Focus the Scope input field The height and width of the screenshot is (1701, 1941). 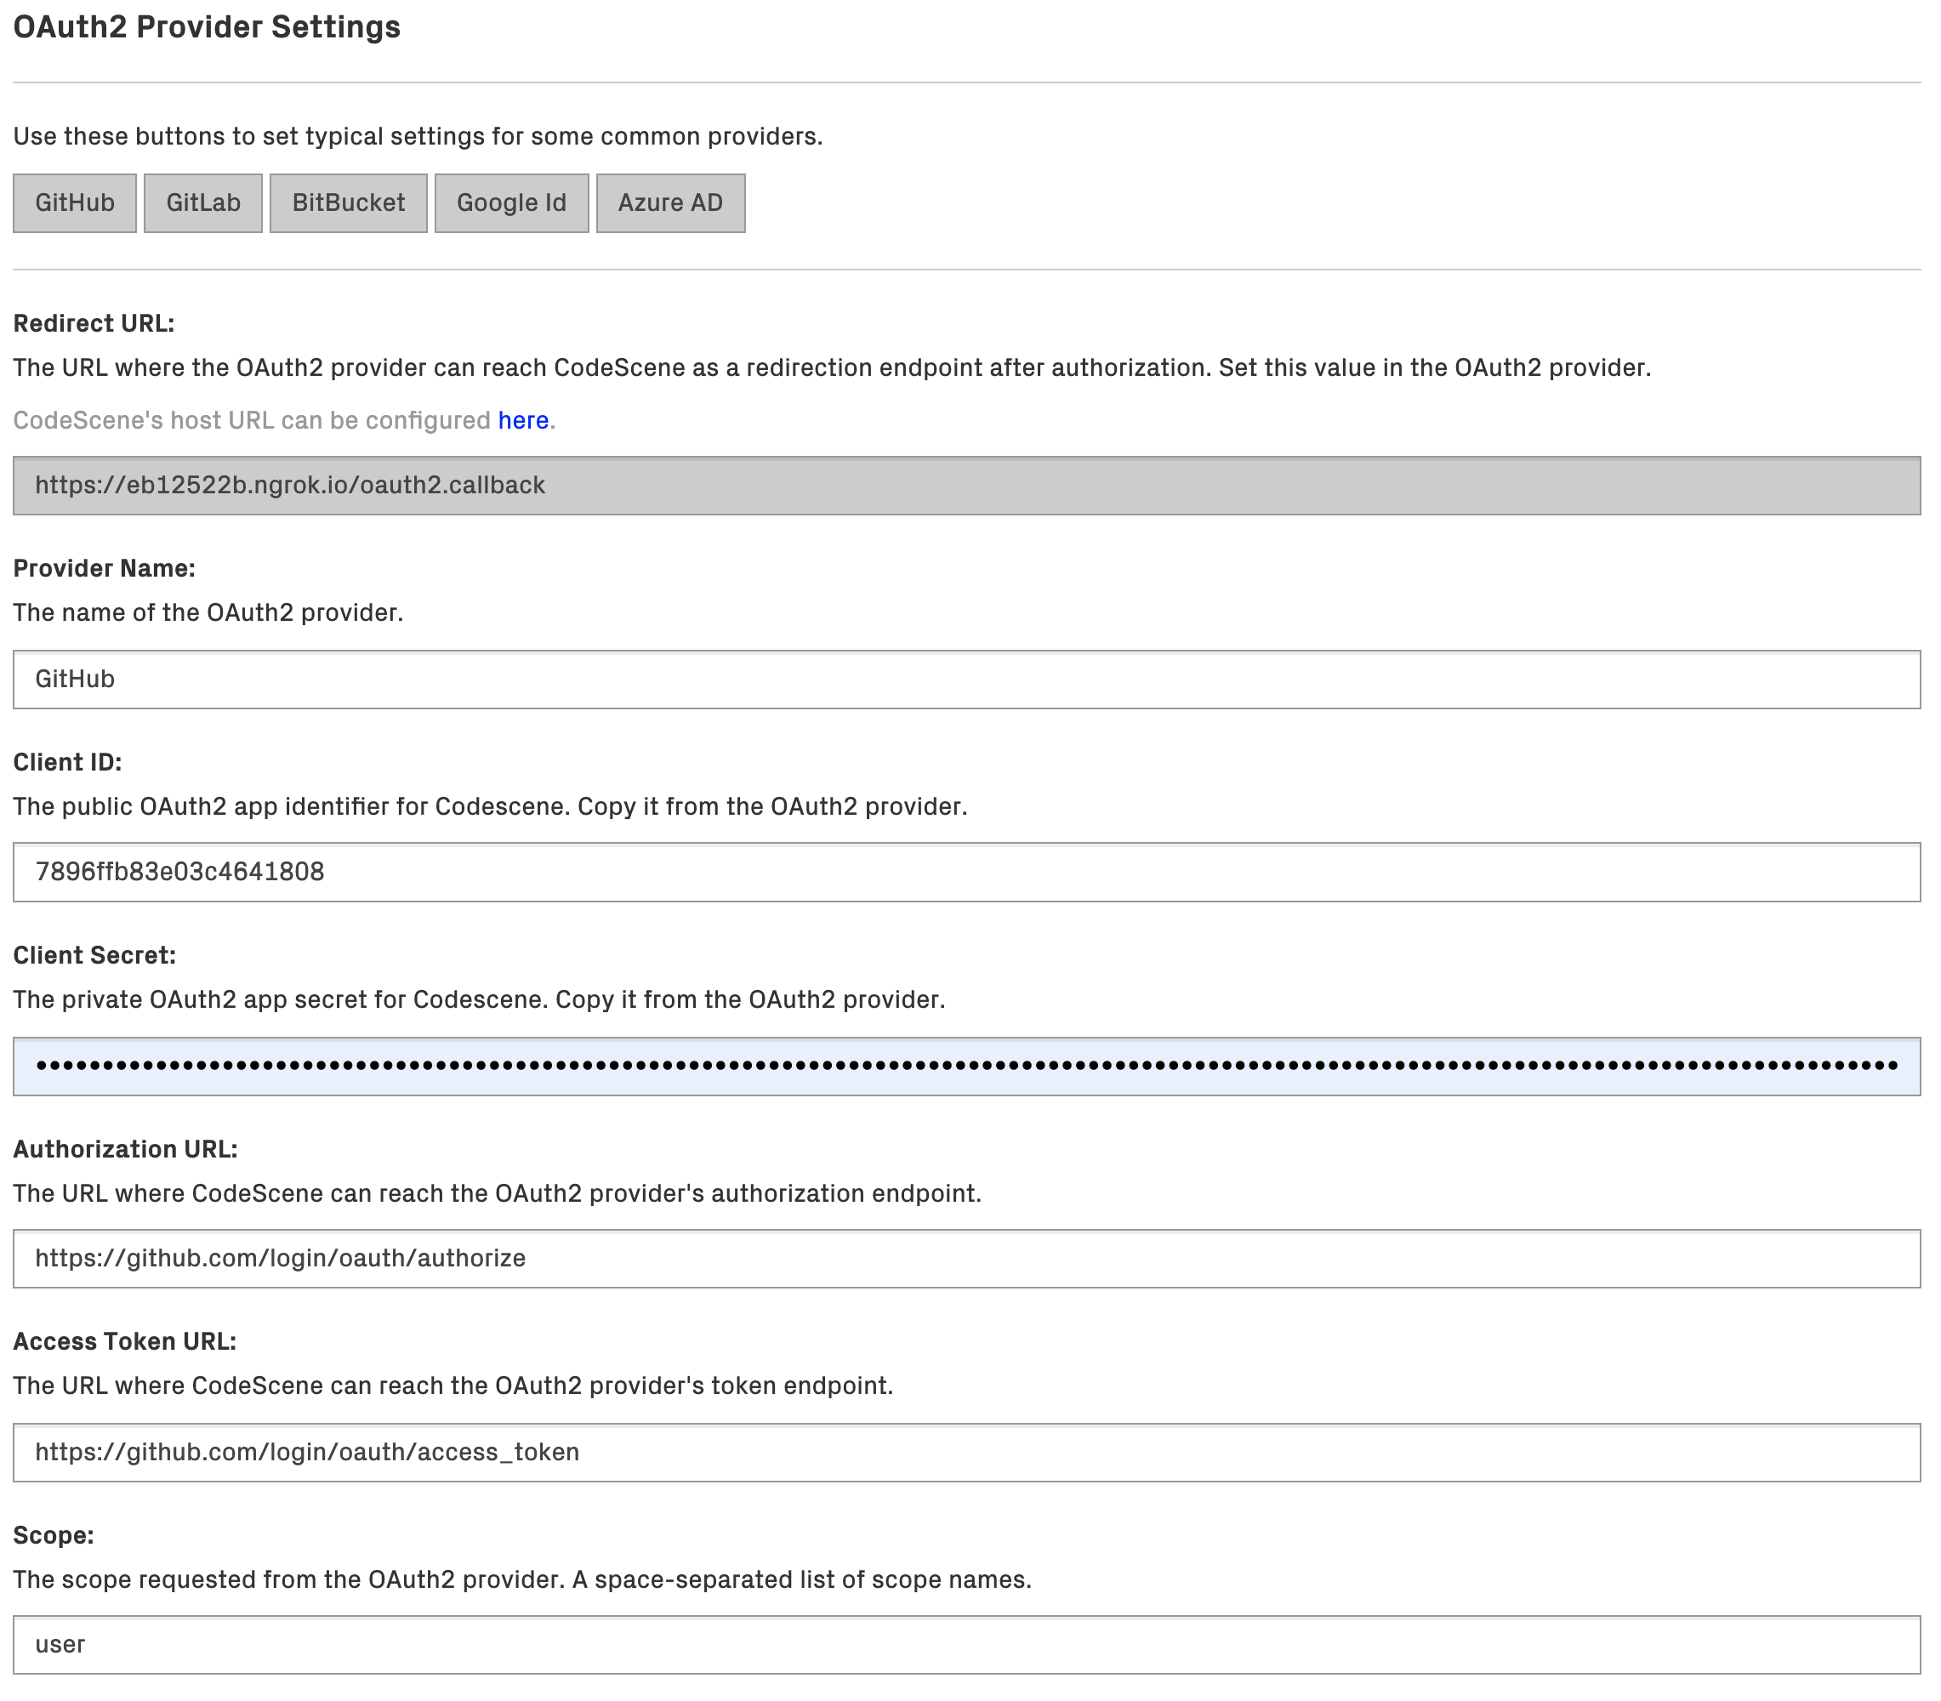[966, 1645]
